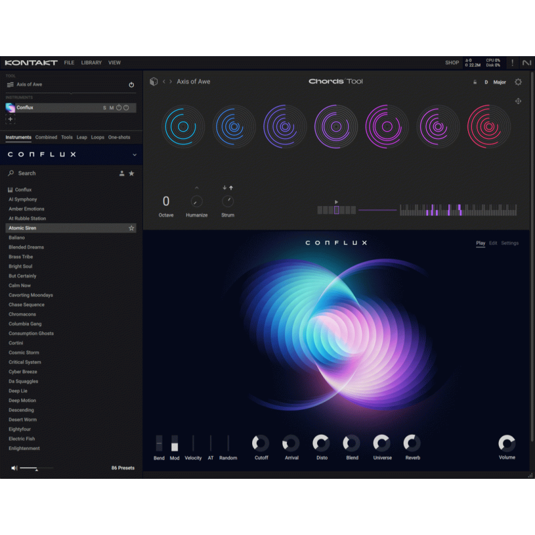The image size is (535, 535).
Task: Adjust the Cutoff knob
Action: click(261, 443)
